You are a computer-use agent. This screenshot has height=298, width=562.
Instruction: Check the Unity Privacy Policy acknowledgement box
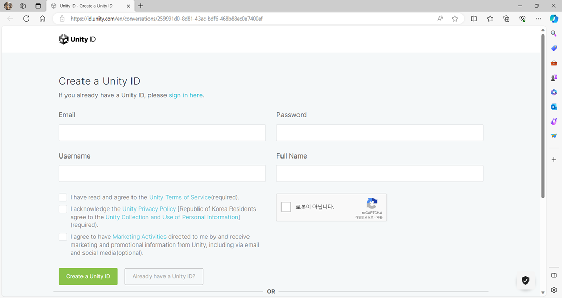(x=63, y=209)
